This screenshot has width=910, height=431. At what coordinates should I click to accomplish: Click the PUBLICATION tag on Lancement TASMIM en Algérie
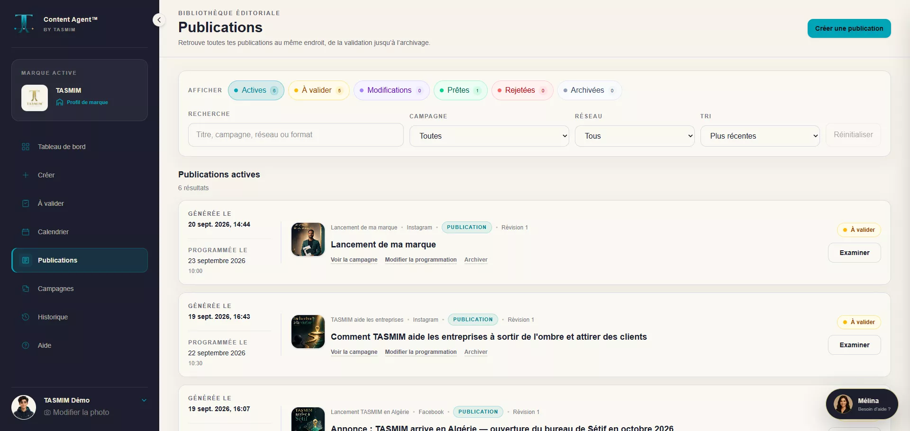coord(478,412)
